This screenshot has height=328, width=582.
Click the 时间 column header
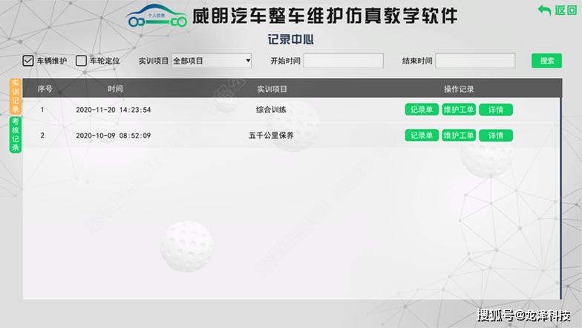(115, 89)
